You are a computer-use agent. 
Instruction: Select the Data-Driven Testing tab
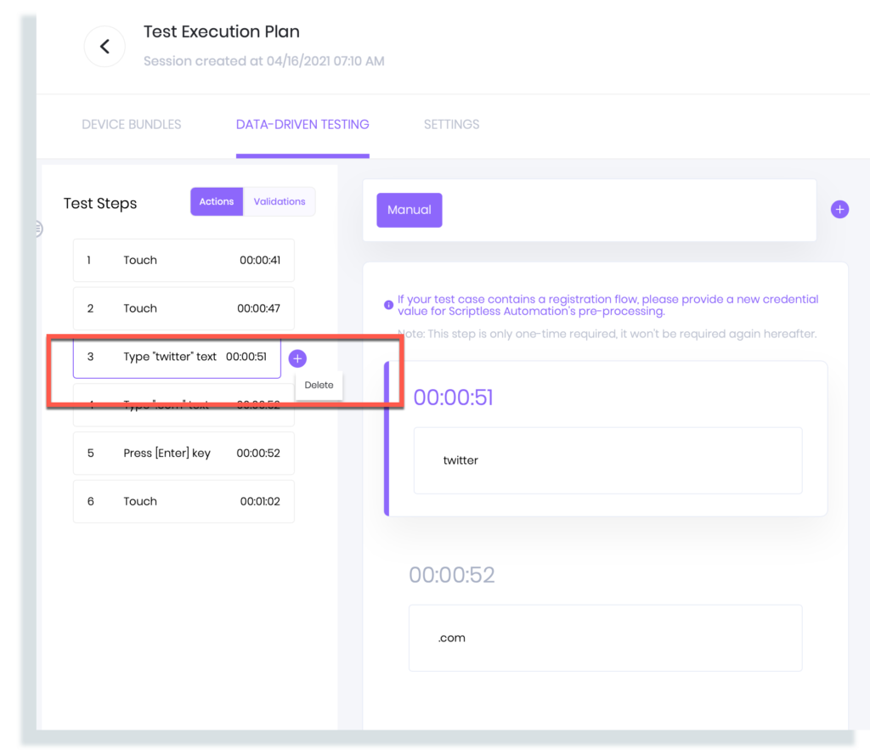302,124
